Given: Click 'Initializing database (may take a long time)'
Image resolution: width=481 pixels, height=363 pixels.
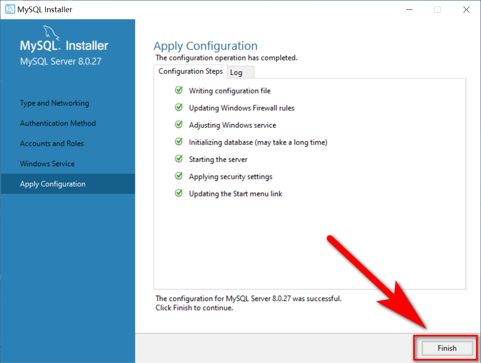Looking at the screenshot, I should (x=258, y=143).
